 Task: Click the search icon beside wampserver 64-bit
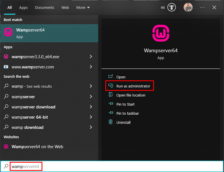pos(6,117)
